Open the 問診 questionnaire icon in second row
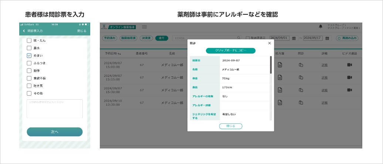 [x=301, y=78]
